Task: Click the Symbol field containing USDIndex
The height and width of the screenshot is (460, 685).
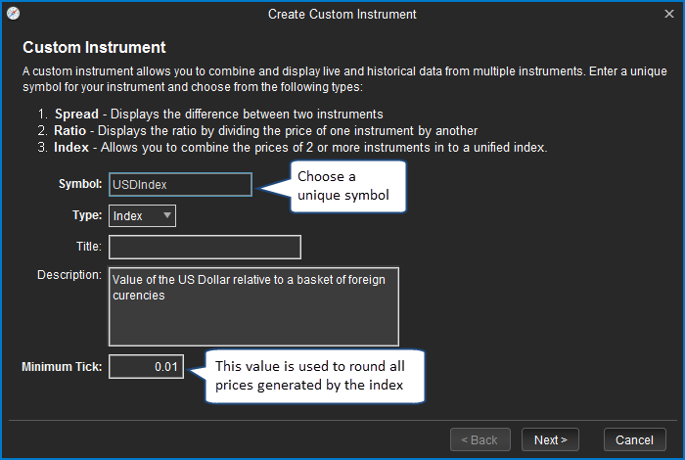Action: point(180,184)
